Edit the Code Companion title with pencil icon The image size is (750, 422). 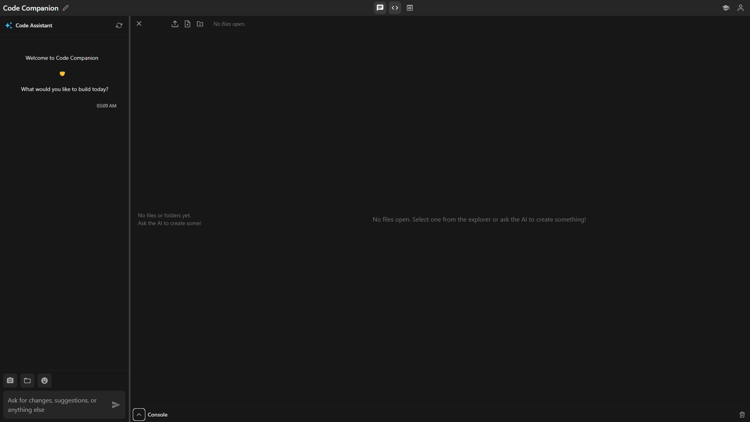click(x=65, y=8)
